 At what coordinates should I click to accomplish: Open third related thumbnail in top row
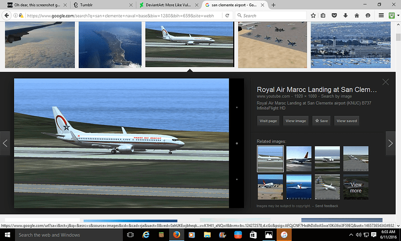[327, 159]
